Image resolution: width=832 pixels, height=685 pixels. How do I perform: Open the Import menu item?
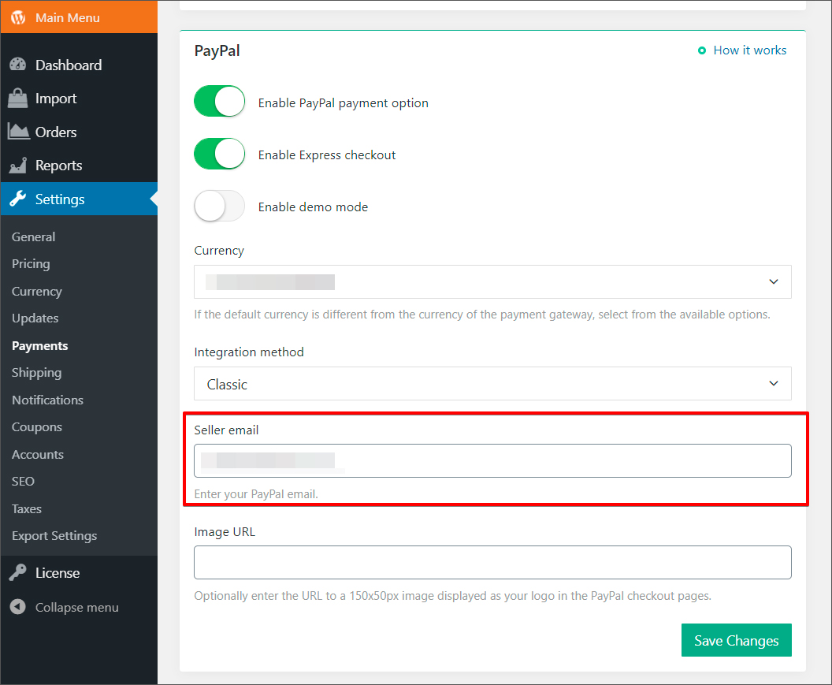point(79,99)
